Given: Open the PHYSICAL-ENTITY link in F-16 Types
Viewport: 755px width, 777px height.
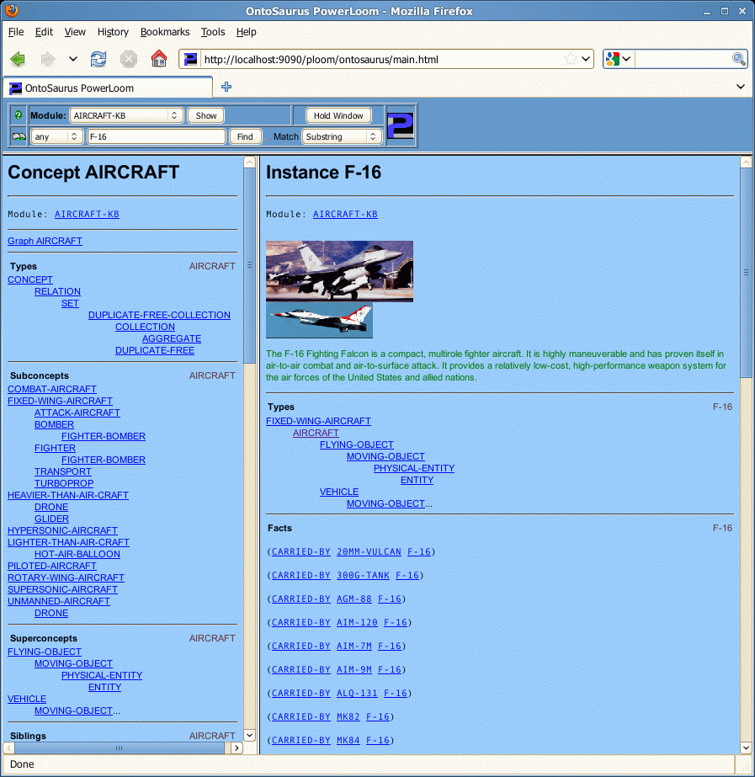Looking at the screenshot, I should click(x=413, y=468).
